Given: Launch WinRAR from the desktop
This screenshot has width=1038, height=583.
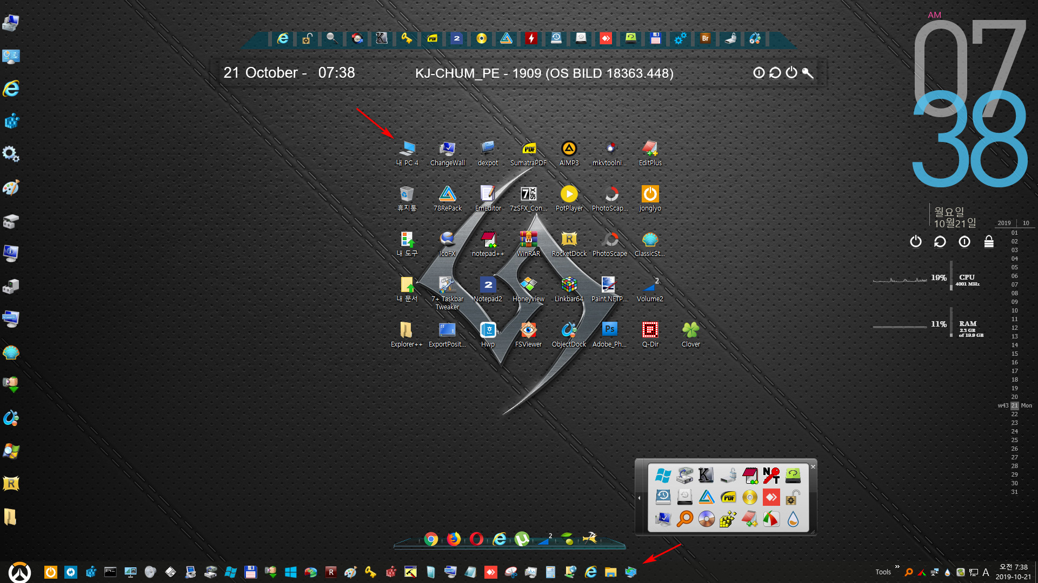Looking at the screenshot, I should [x=528, y=244].
